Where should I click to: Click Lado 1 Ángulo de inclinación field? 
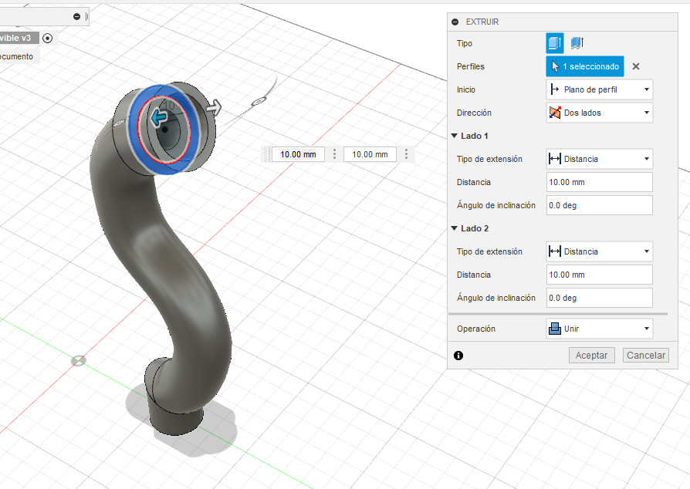pos(600,205)
